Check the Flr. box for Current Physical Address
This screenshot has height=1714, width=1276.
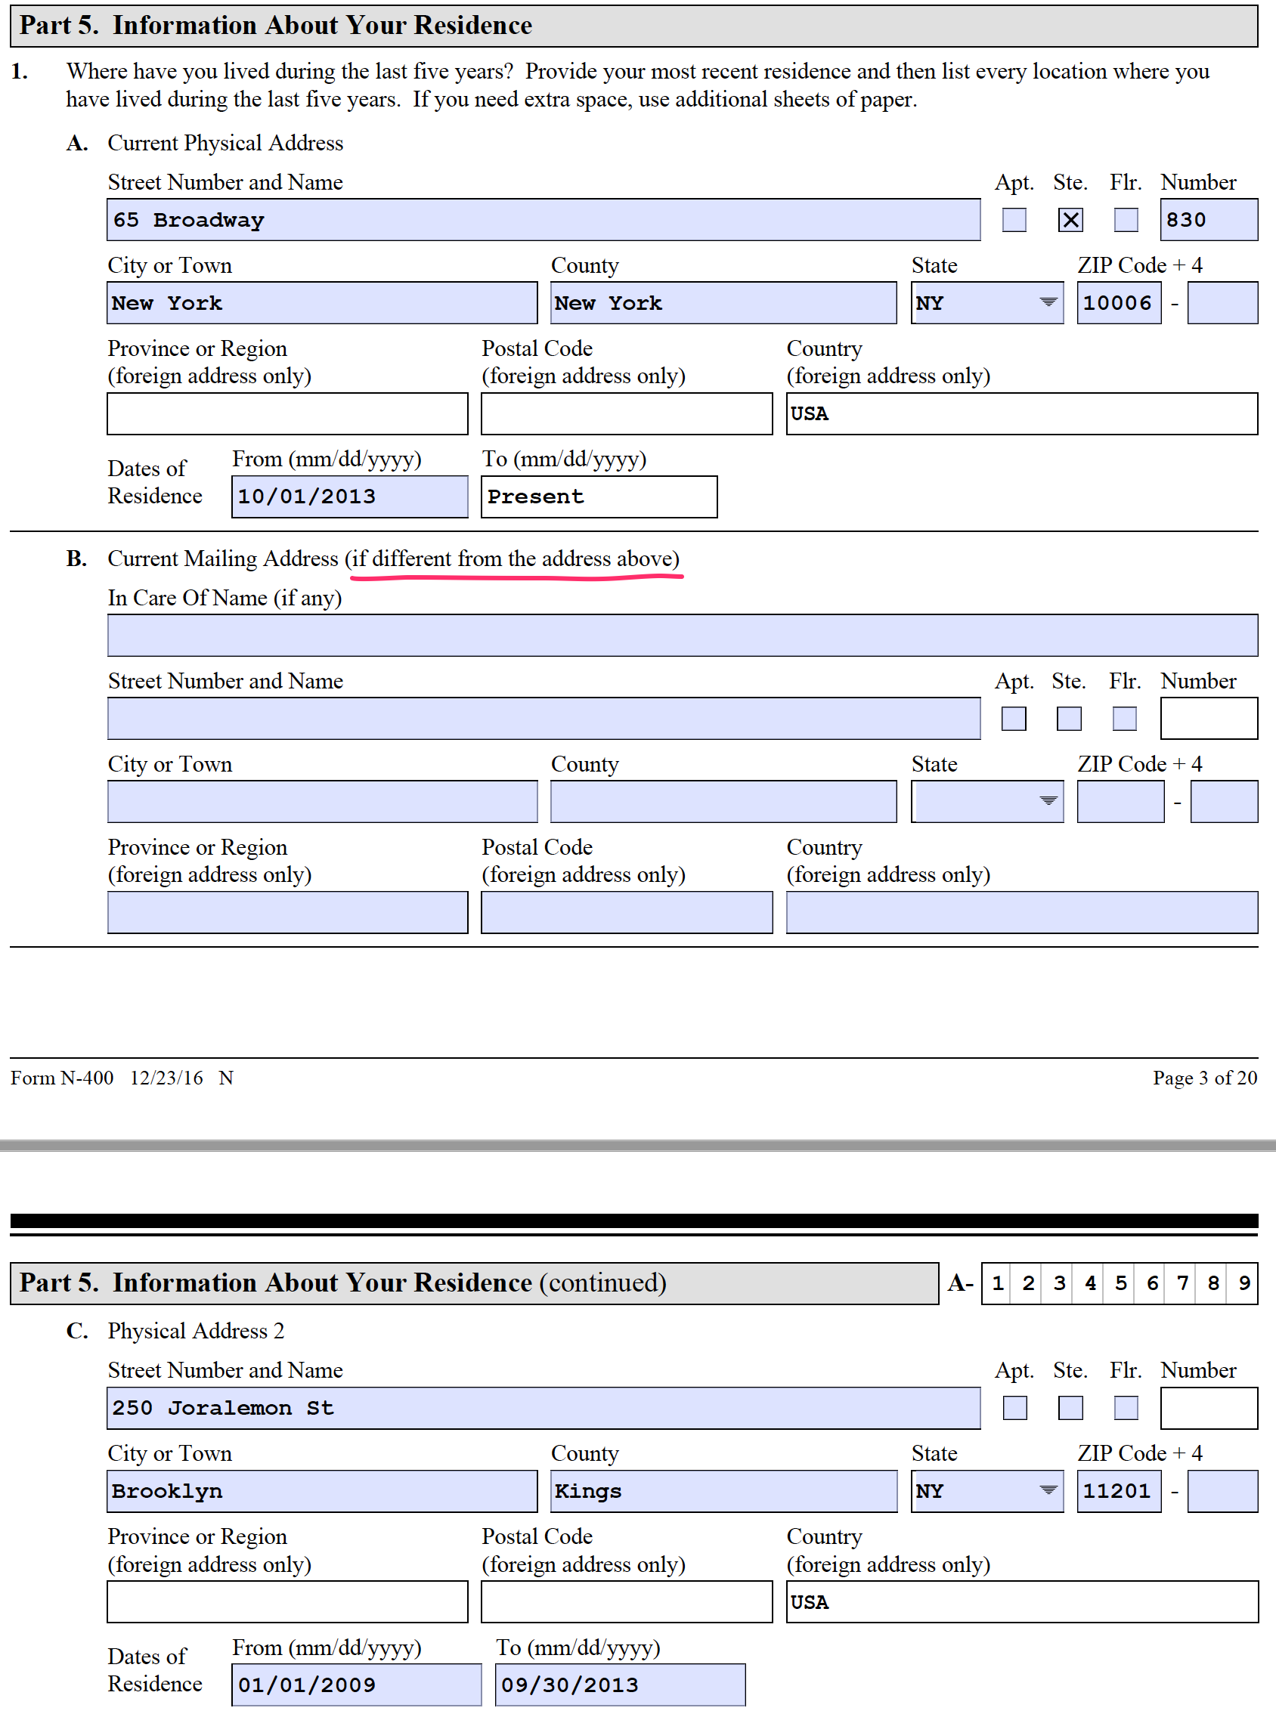click(x=1126, y=220)
